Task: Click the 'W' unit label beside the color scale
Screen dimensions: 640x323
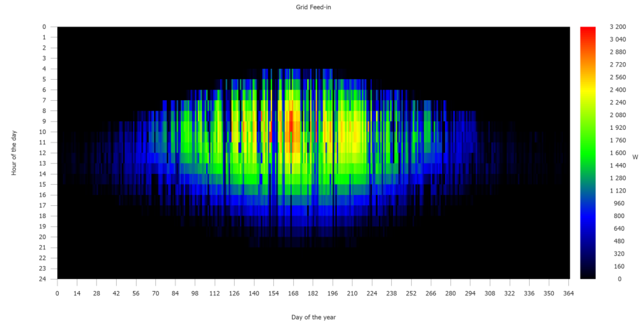Action: pyautogui.click(x=635, y=157)
